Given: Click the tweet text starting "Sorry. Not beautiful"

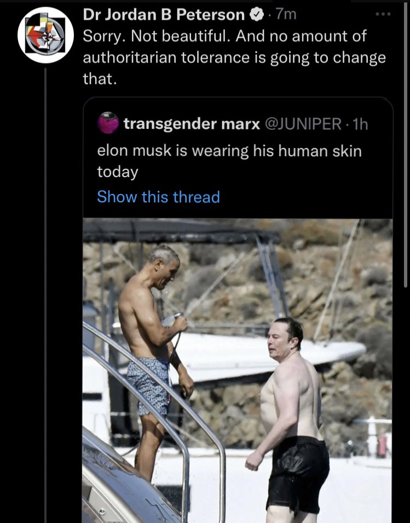Looking at the screenshot, I should coord(234,58).
